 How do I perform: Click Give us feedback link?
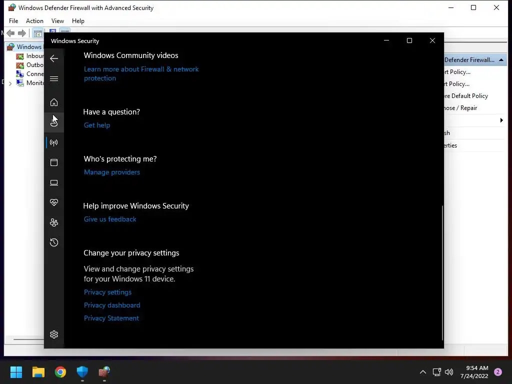110,219
